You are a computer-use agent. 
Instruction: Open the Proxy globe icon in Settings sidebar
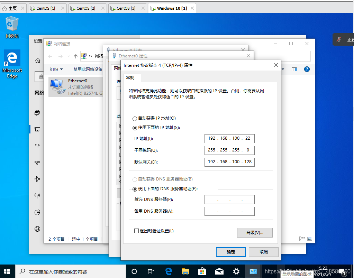pos(37,229)
